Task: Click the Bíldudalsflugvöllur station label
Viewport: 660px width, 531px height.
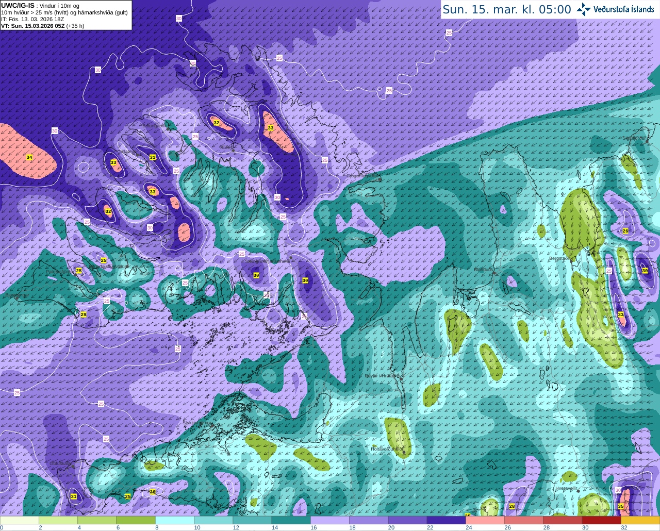Action: click(108, 266)
